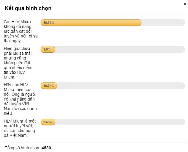
Task: Click the gray unfilled part of the fourth bar
Action: (120, 122)
